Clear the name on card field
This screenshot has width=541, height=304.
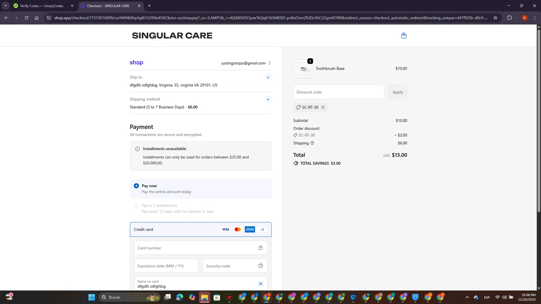click(x=260, y=284)
